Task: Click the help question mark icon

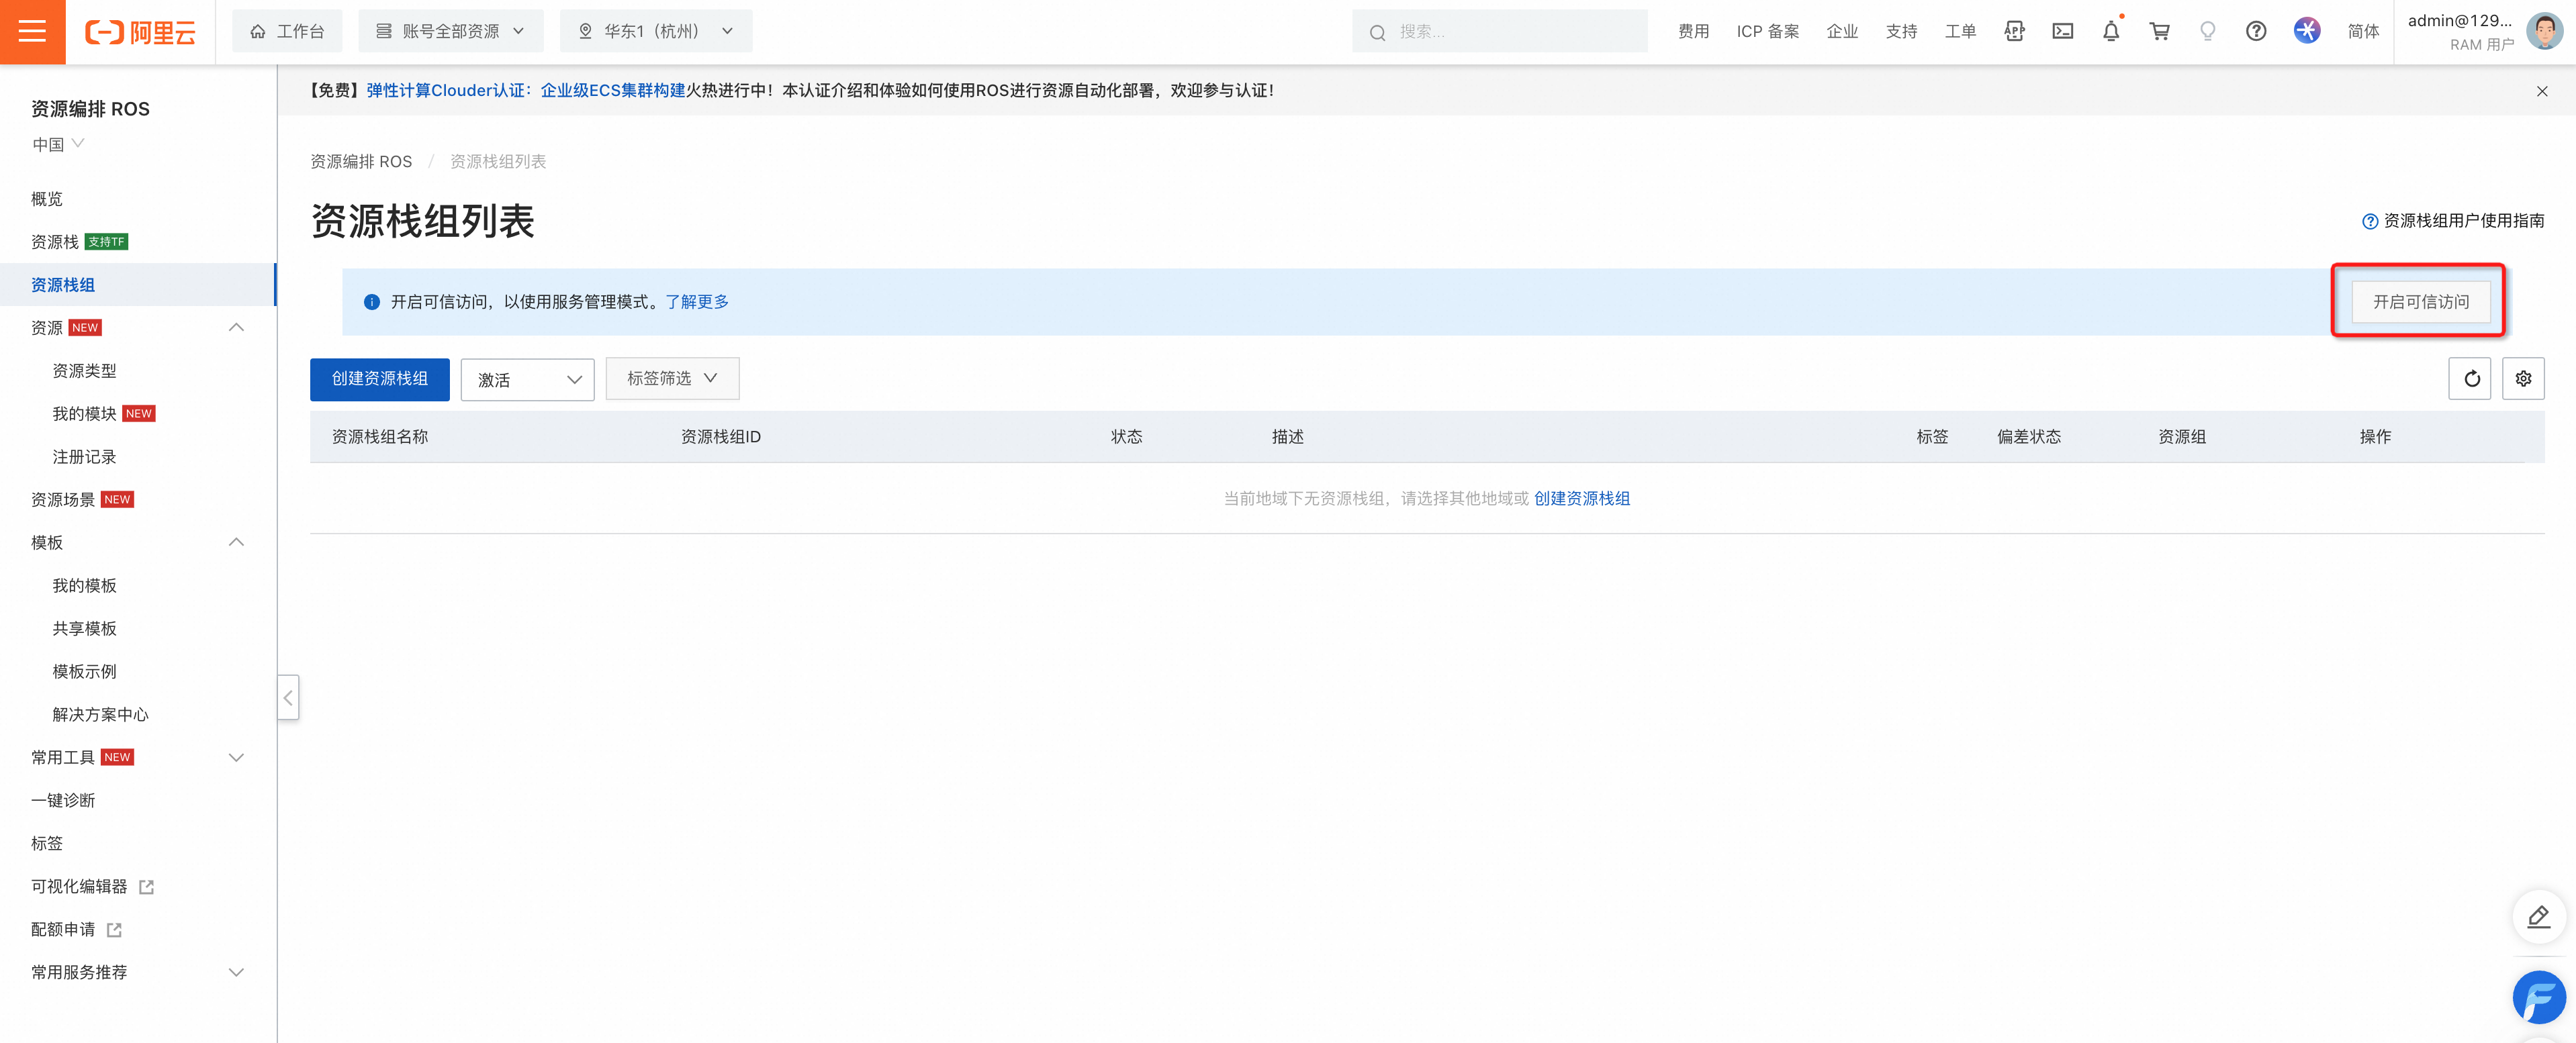Action: coord(2255,32)
